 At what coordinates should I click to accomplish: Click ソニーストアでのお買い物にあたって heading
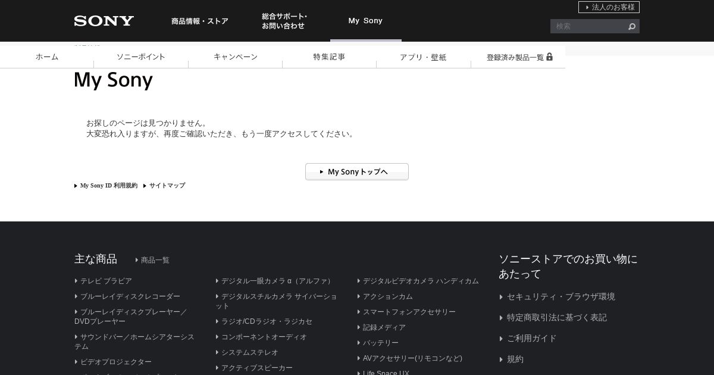568,266
